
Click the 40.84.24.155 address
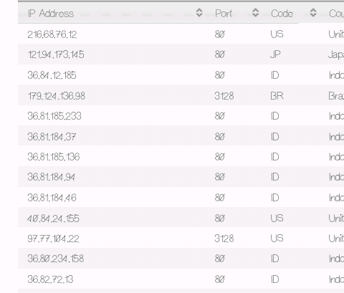tap(53, 218)
